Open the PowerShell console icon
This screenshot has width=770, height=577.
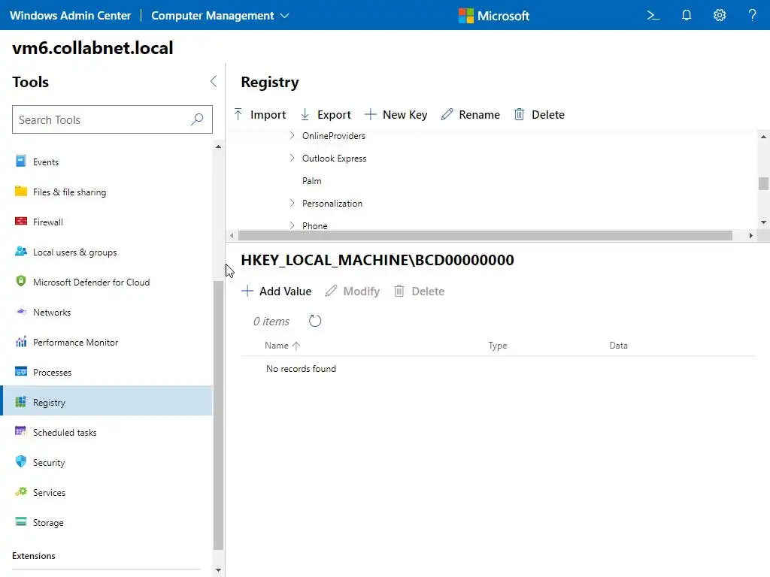[x=653, y=16]
